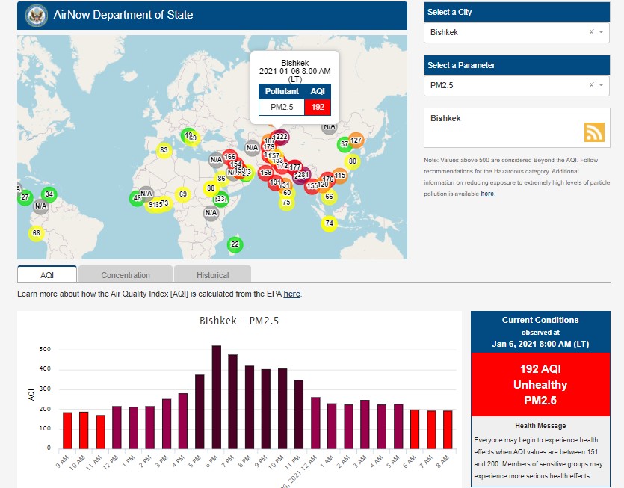
Task: Open the orange RSS feed icon
Action: (x=594, y=132)
